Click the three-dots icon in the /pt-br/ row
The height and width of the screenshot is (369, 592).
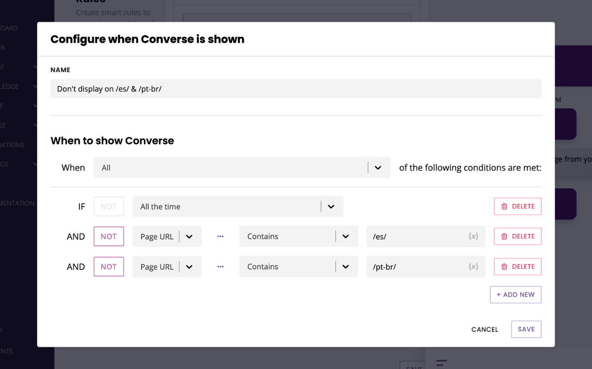tap(220, 267)
